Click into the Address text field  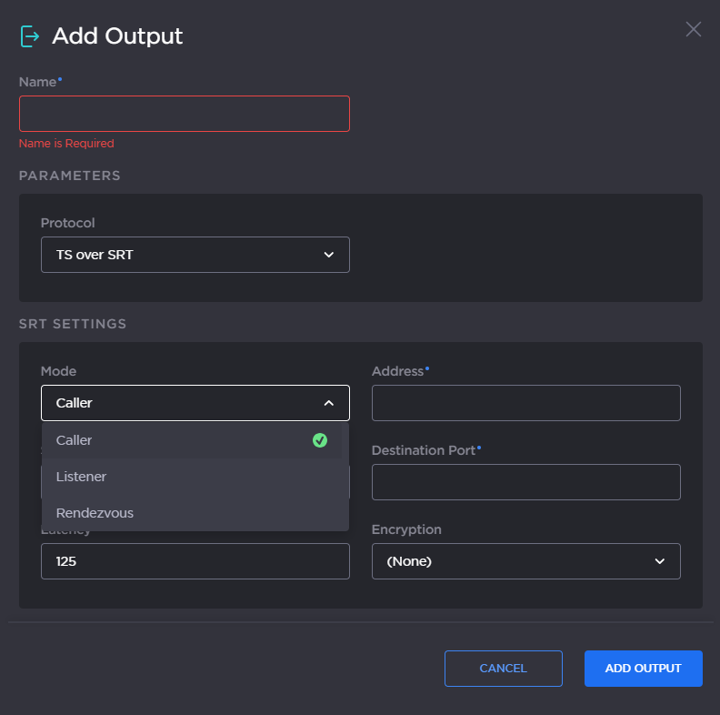[525, 403]
